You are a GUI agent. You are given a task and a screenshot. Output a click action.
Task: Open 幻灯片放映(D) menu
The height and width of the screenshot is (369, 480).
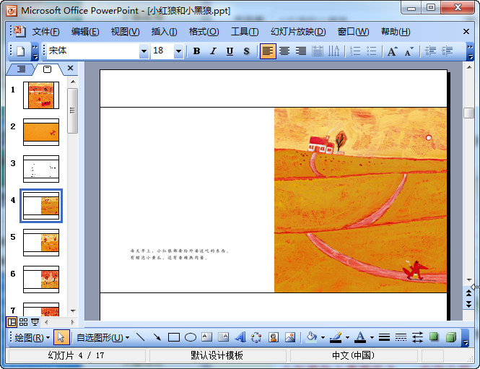[x=298, y=32]
